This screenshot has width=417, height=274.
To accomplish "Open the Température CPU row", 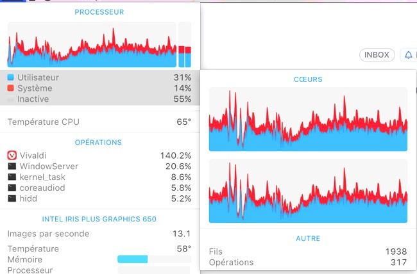I will (99, 122).
